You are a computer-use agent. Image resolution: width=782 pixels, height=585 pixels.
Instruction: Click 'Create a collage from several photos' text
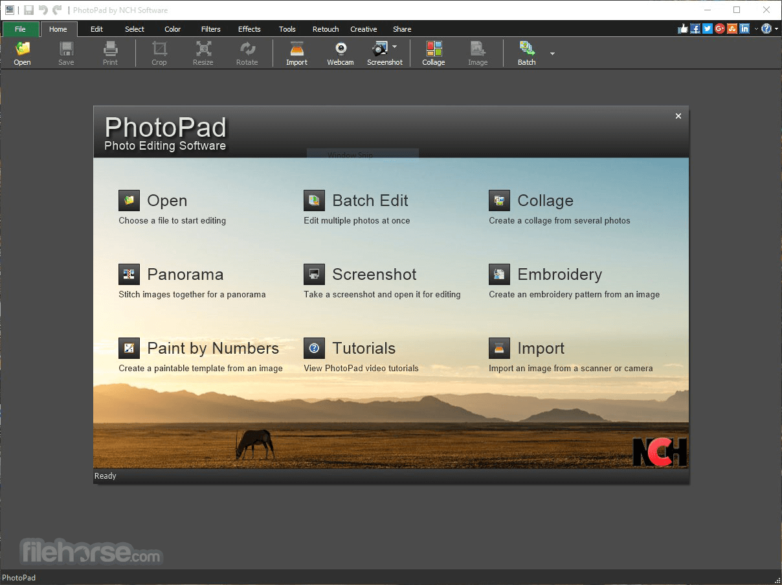coord(559,220)
